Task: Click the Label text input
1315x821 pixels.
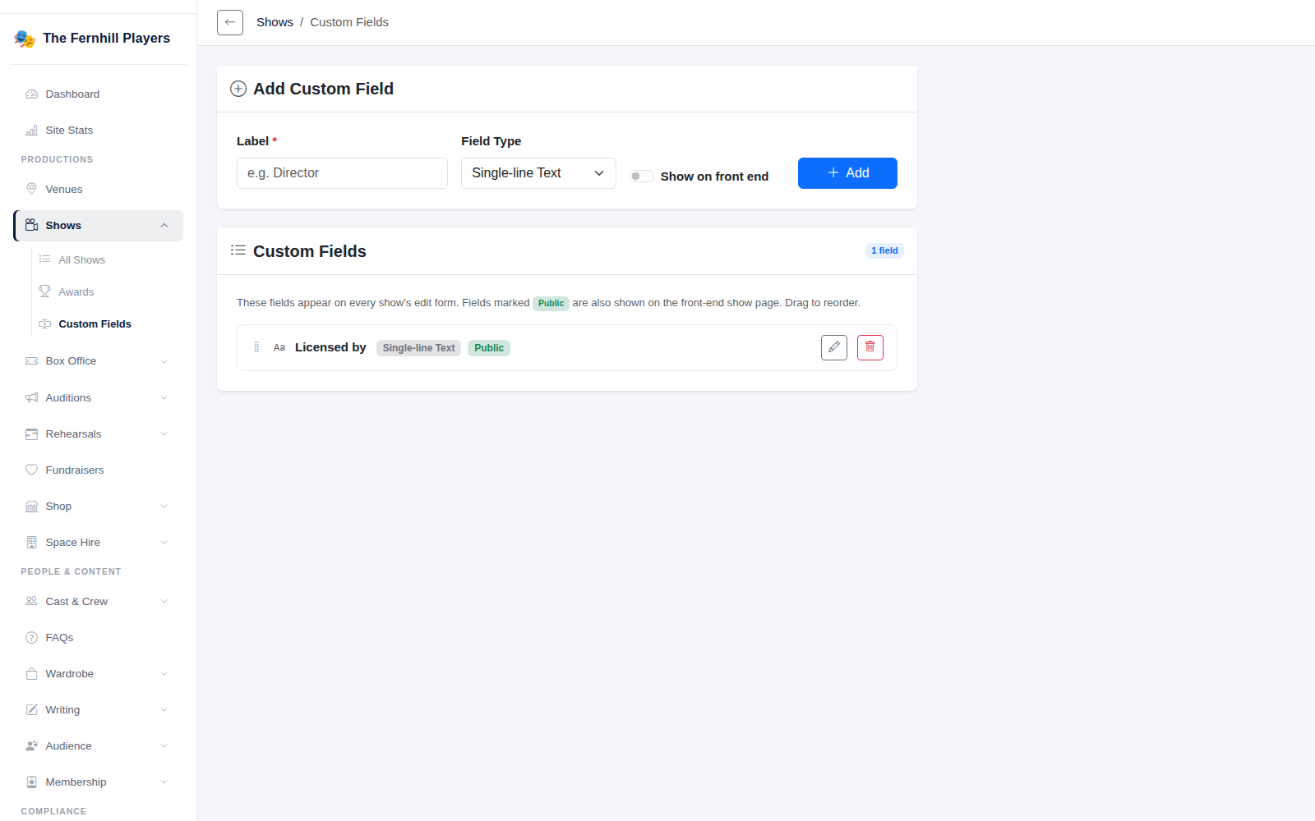Action: pyautogui.click(x=342, y=173)
